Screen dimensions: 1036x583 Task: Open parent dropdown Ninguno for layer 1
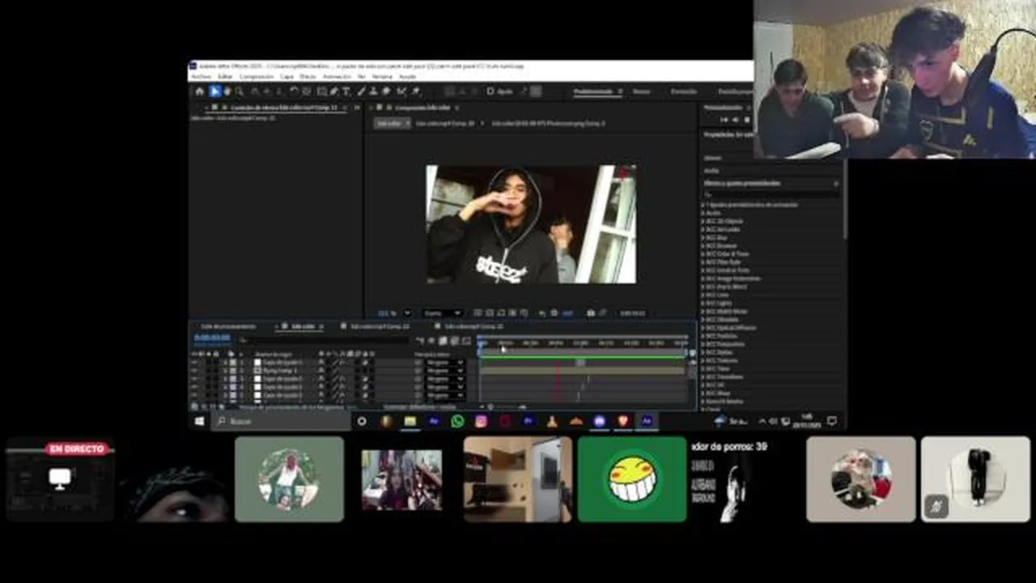(445, 362)
